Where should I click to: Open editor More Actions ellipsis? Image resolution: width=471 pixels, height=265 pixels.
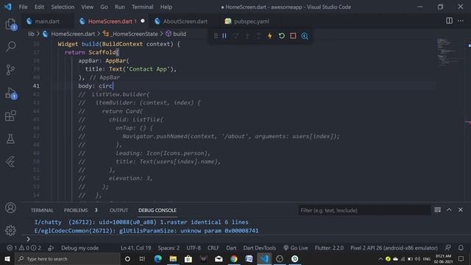pyautogui.click(x=461, y=21)
